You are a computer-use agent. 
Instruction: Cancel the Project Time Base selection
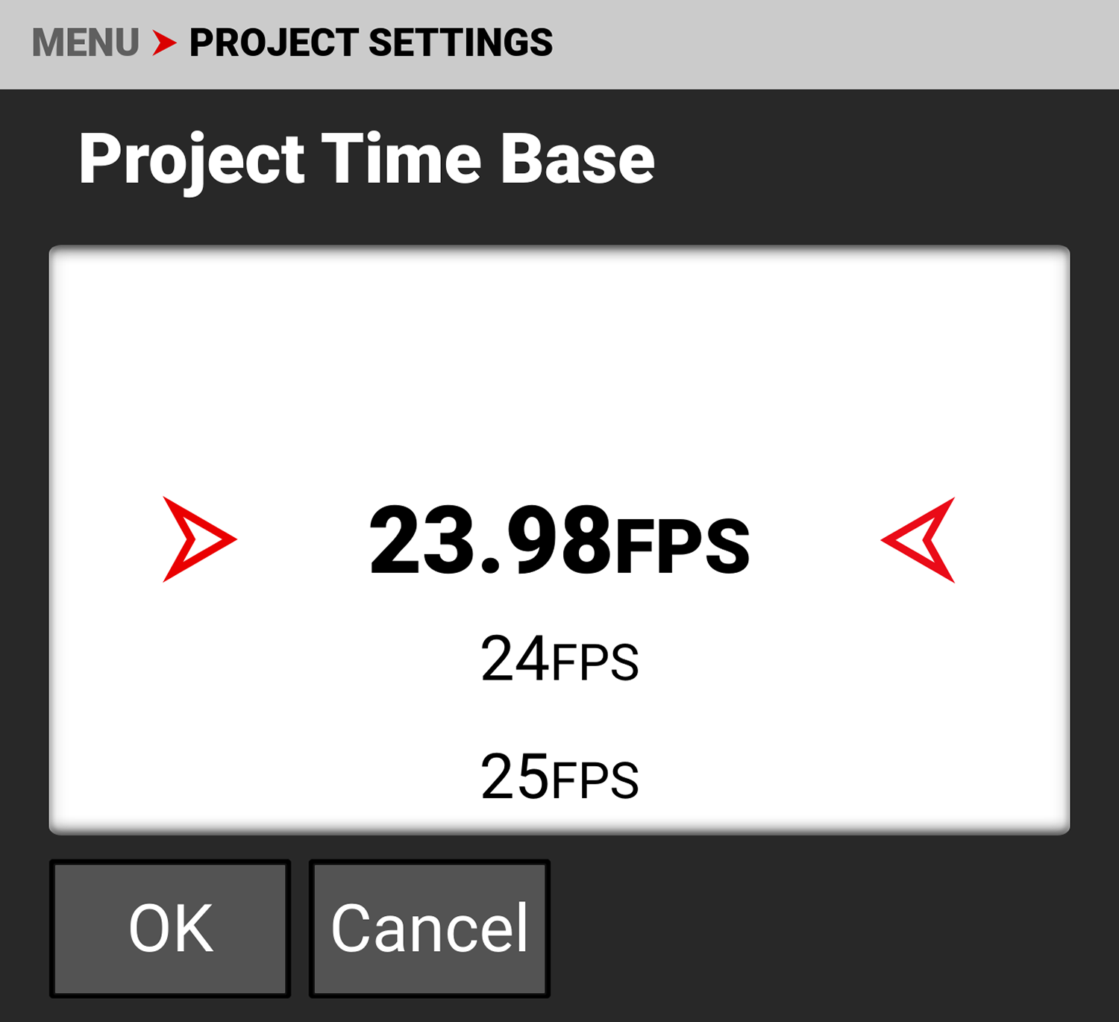(x=429, y=927)
